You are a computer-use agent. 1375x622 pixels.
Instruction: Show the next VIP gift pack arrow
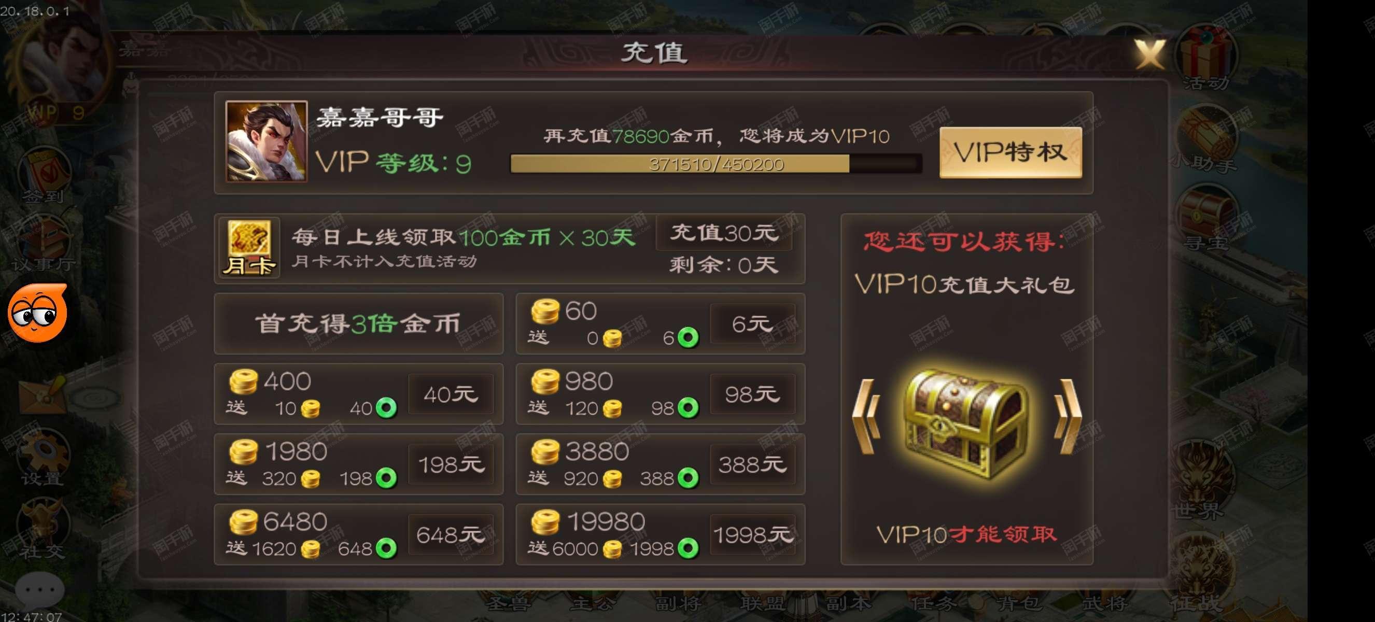point(1068,417)
